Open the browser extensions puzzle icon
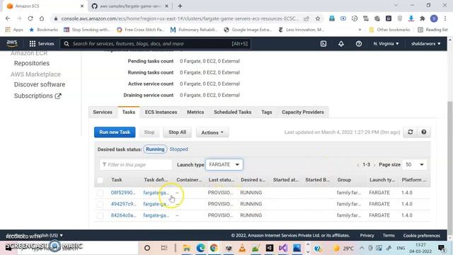Viewport: 453px width, 255px height. 423,18
